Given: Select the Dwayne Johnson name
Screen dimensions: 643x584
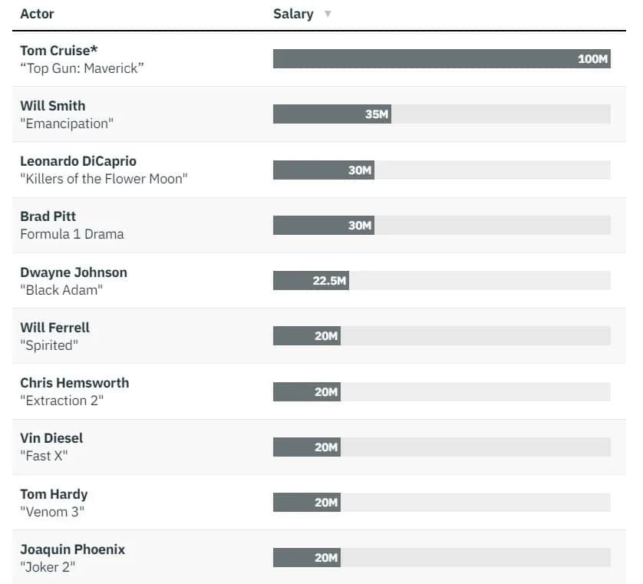Looking at the screenshot, I should coord(74,272).
